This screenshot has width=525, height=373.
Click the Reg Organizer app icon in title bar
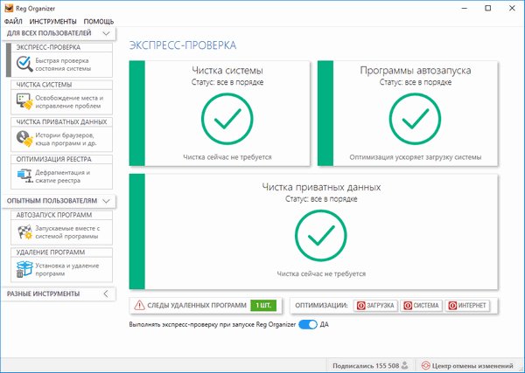coord(9,8)
